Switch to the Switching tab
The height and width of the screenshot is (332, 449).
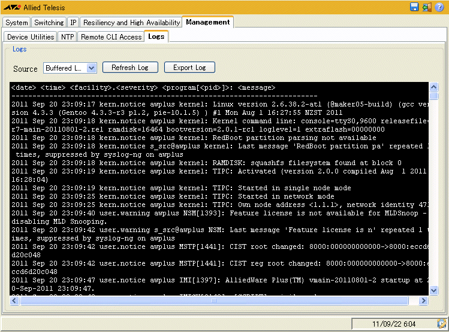pyautogui.click(x=49, y=22)
